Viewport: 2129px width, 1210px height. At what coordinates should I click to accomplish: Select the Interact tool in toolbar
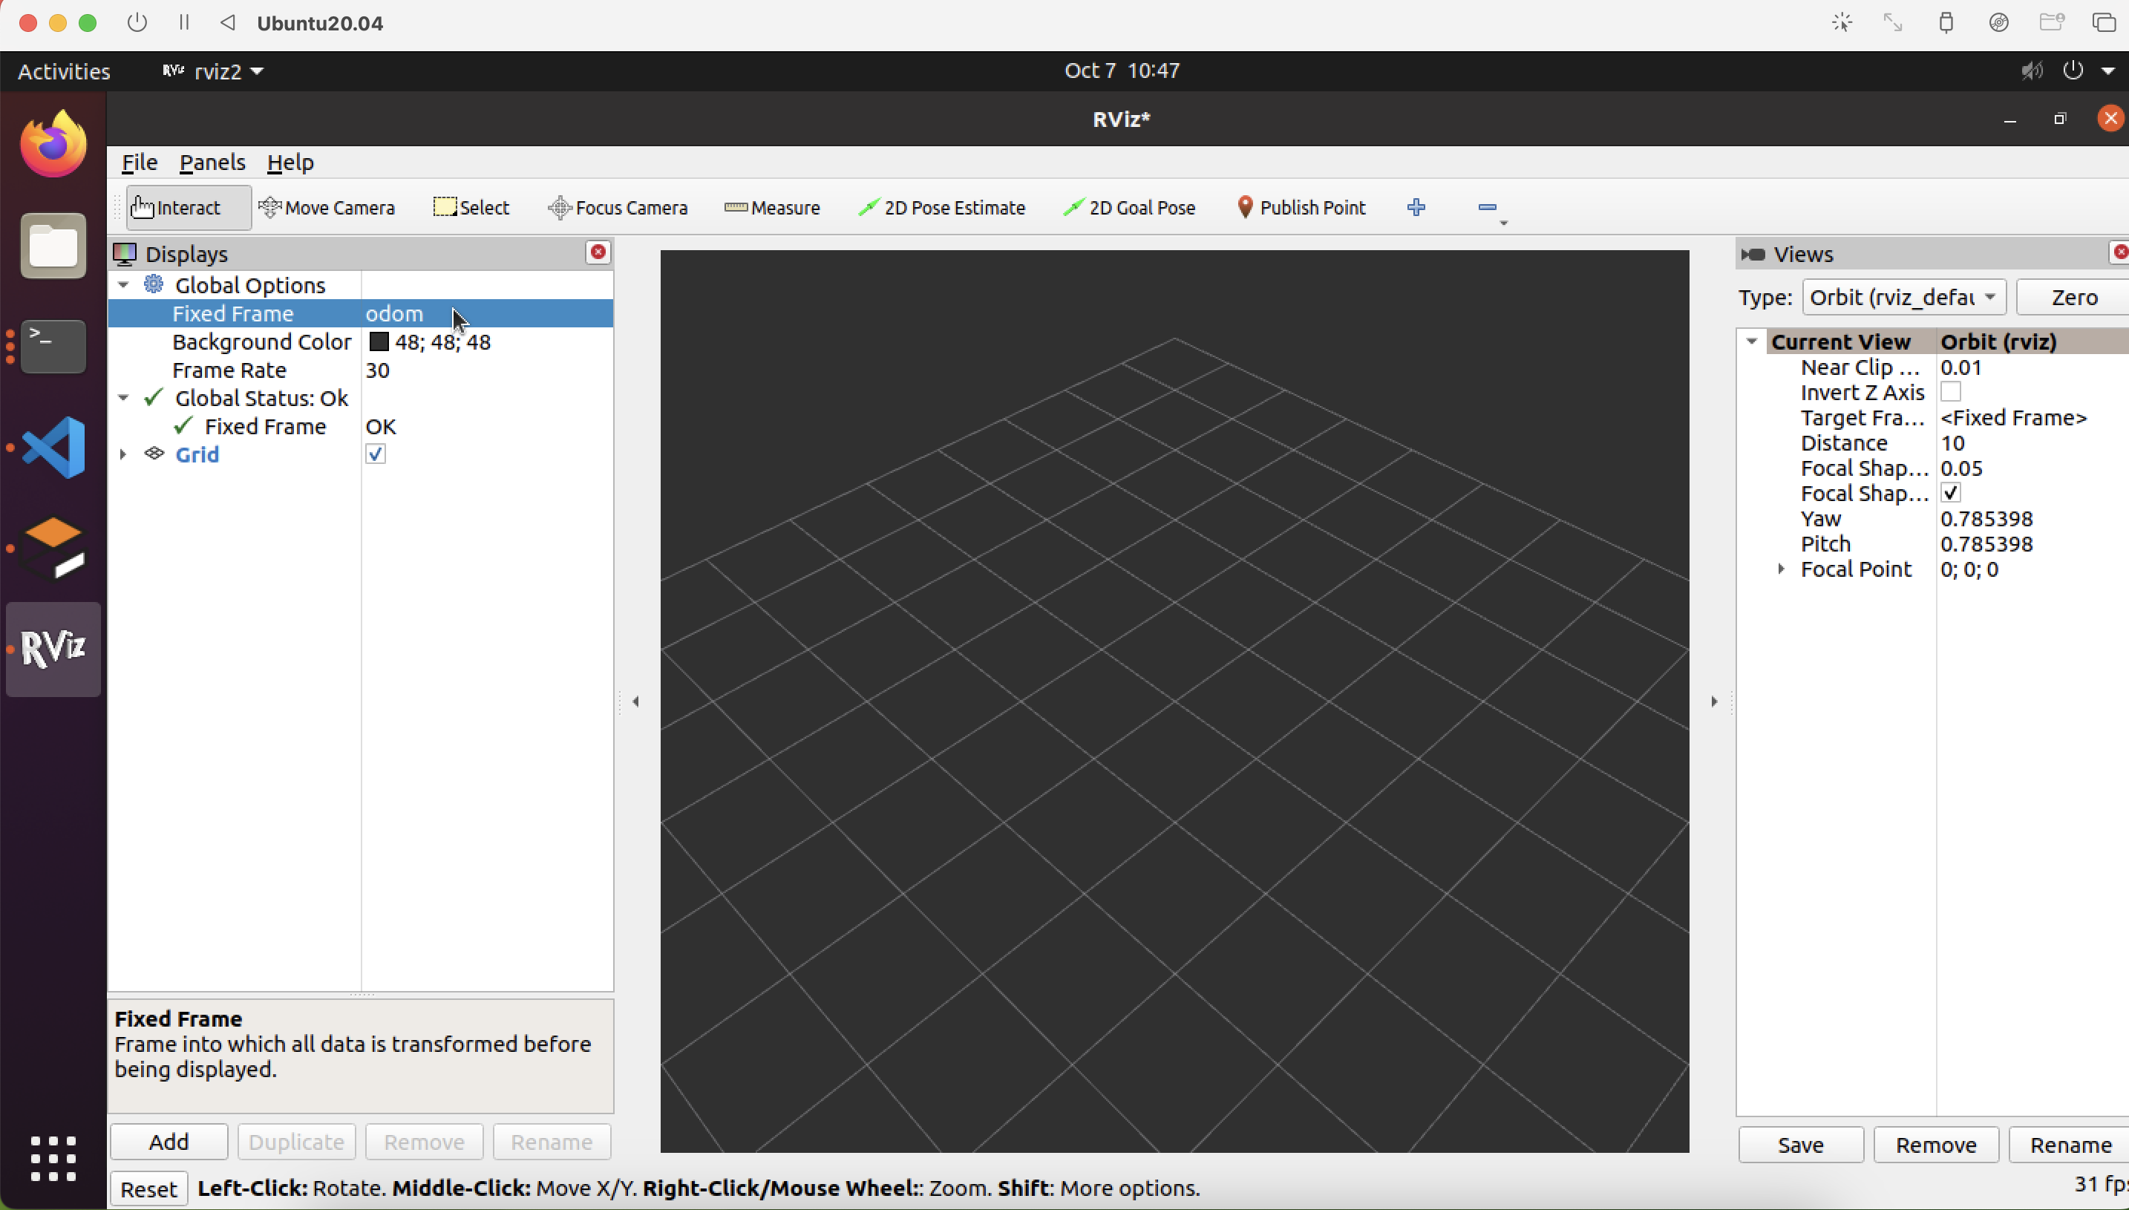(x=177, y=206)
